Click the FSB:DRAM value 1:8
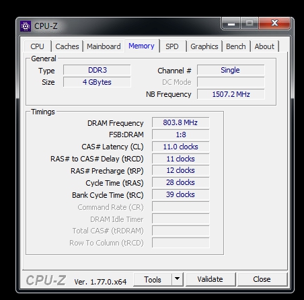 coord(181,135)
